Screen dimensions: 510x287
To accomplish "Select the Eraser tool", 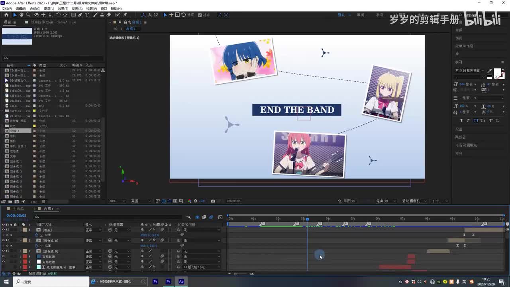I will [x=109, y=15].
